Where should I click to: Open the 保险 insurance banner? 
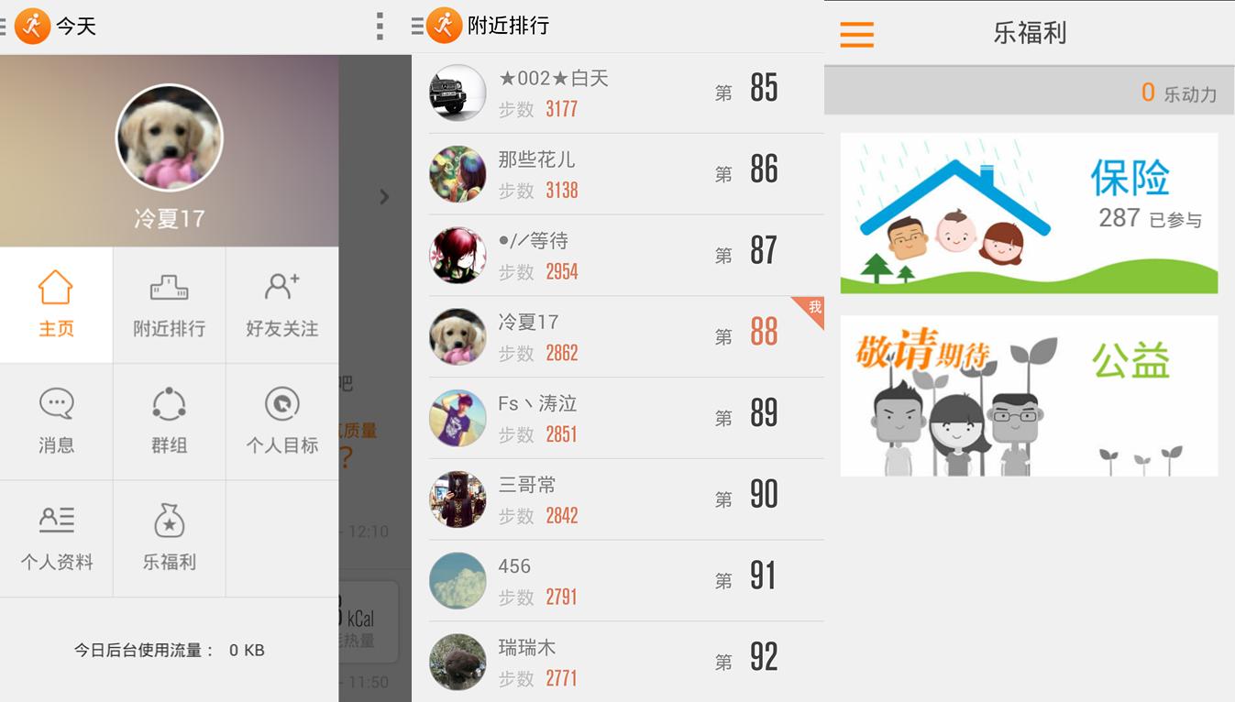[1029, 214]
